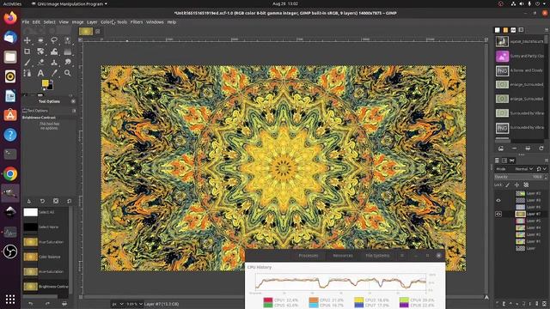Screen dimensions: 550x309
Task: Select the Crop tool
Action: click(27, 51)
